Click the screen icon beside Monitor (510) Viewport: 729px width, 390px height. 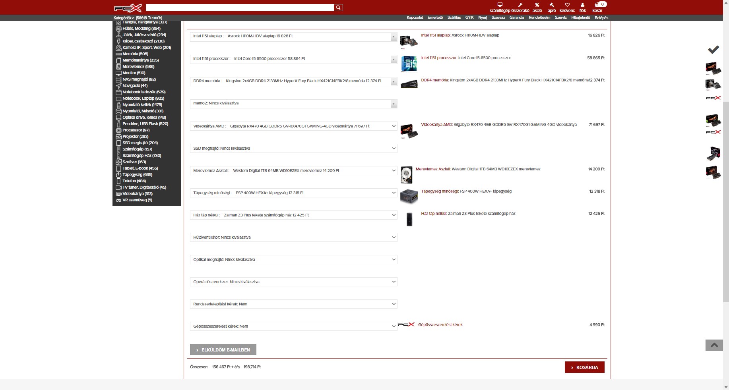[x=118, y=73]
